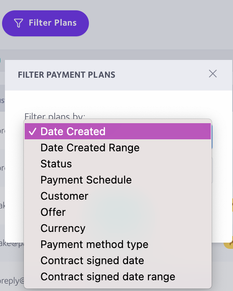The width and height of the screenshot is (233, 291).
Task: Click the input field edge below the select
Action: (212, 170)
